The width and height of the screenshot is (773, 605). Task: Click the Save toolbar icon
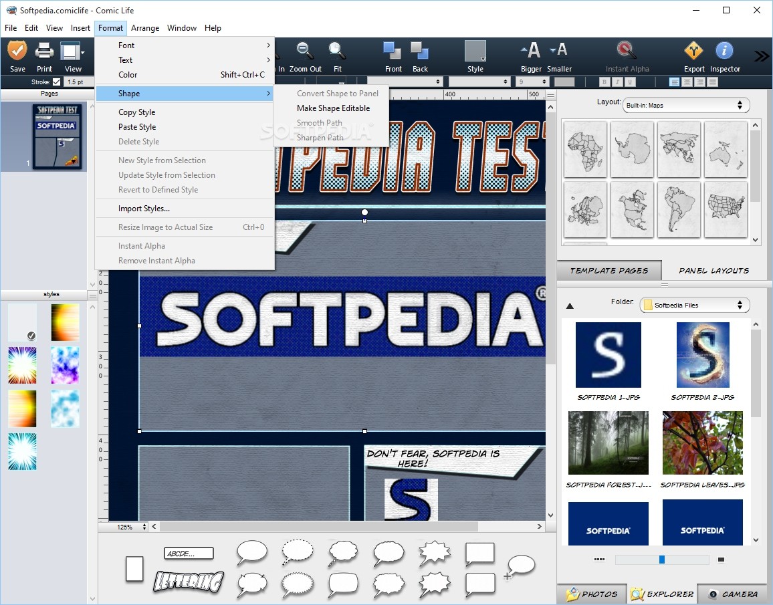tap(17, 51)
